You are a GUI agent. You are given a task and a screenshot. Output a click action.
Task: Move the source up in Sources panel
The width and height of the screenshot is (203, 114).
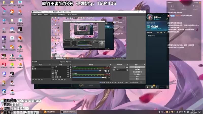[x=62, y=79]
